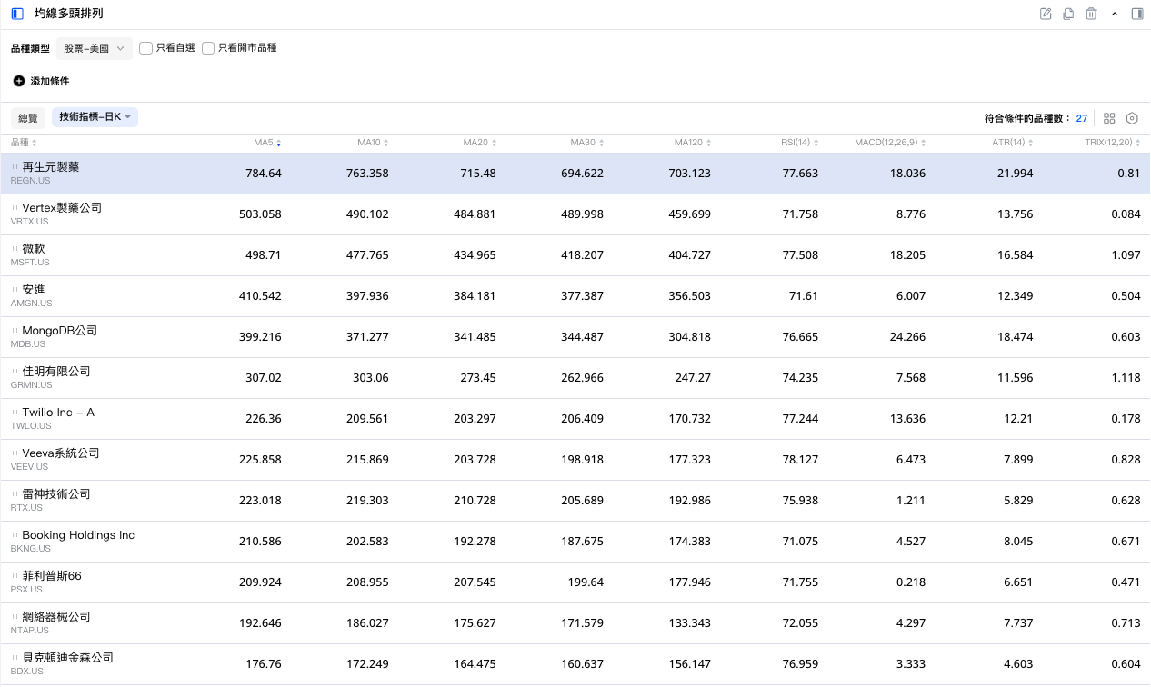
Task: Click the drag handle icon beside 貝克頓迪金森公司
Action: (15, 657)
